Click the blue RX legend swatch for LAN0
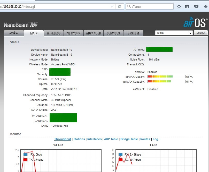 click(121, 154)
